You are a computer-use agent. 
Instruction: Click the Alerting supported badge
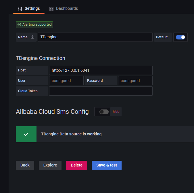click(34, 24)
